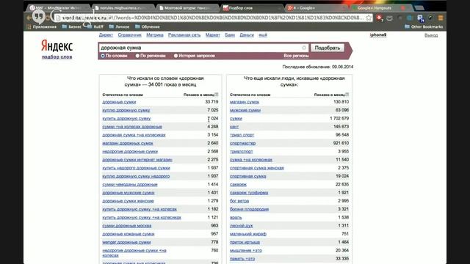470x264 pixels.
Task: Click the left Статистика по словам header
Action: (x=123, y=95)
